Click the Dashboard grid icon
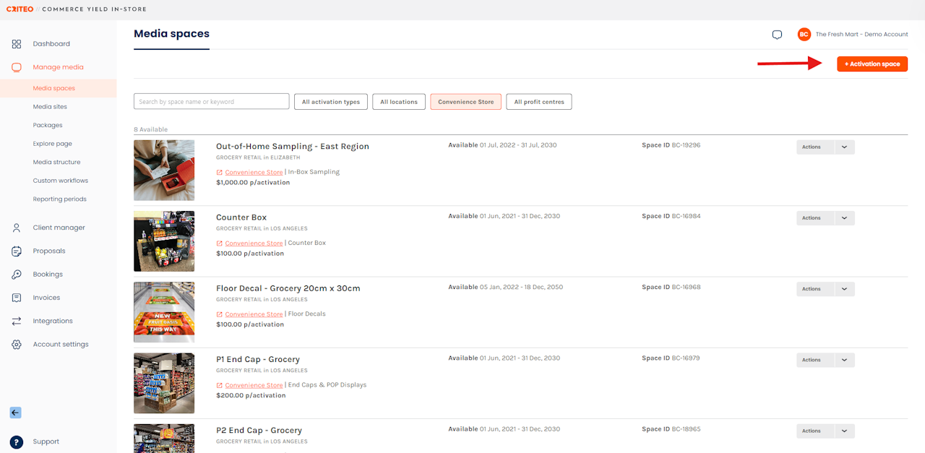 pyautogui.click(x=17, y=44)
